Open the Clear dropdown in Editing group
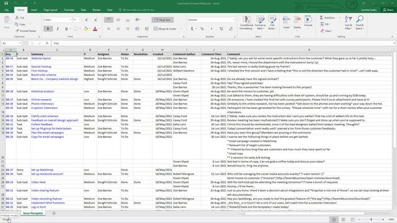397x223 pixels. [x=327, y=31]
